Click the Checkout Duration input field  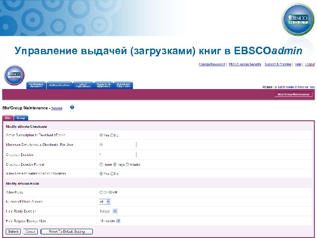[118, 155]
